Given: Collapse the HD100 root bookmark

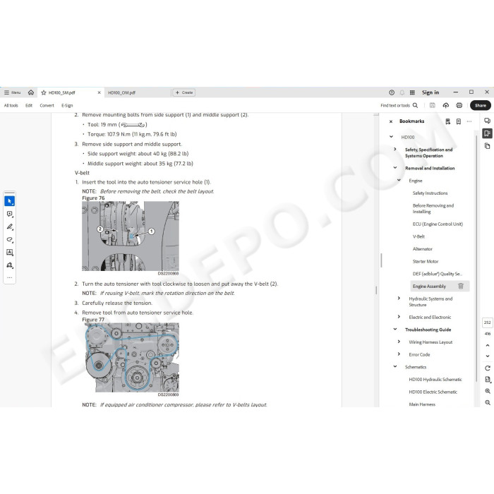Looking at the screenshot, I should [x=391, y=137].
